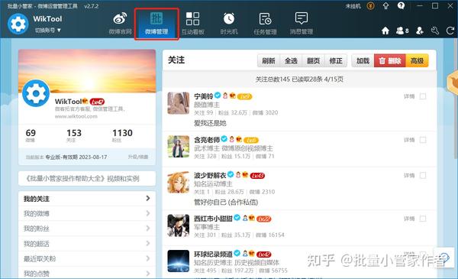Click the blue verified badge beside 波少野解衣

(231, 174)
